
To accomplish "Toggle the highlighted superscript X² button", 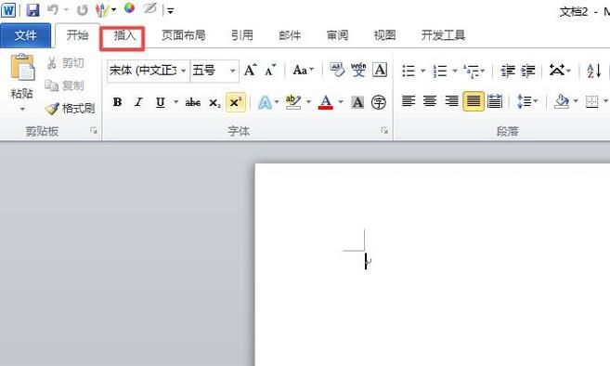I will point(235,102).
